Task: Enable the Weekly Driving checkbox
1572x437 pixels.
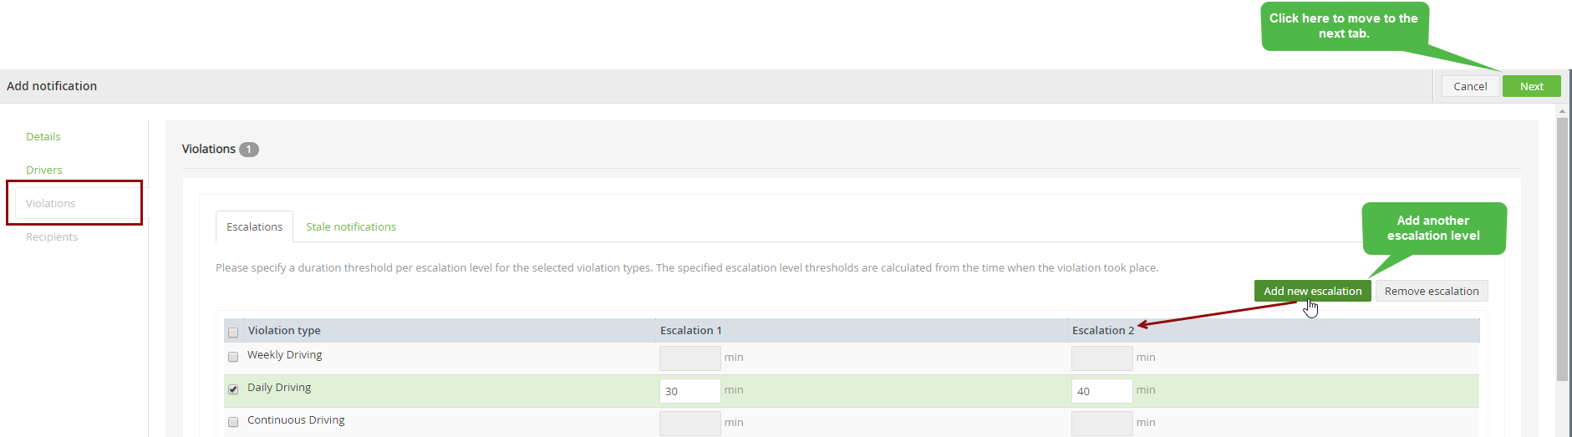Action: [233, 357]
